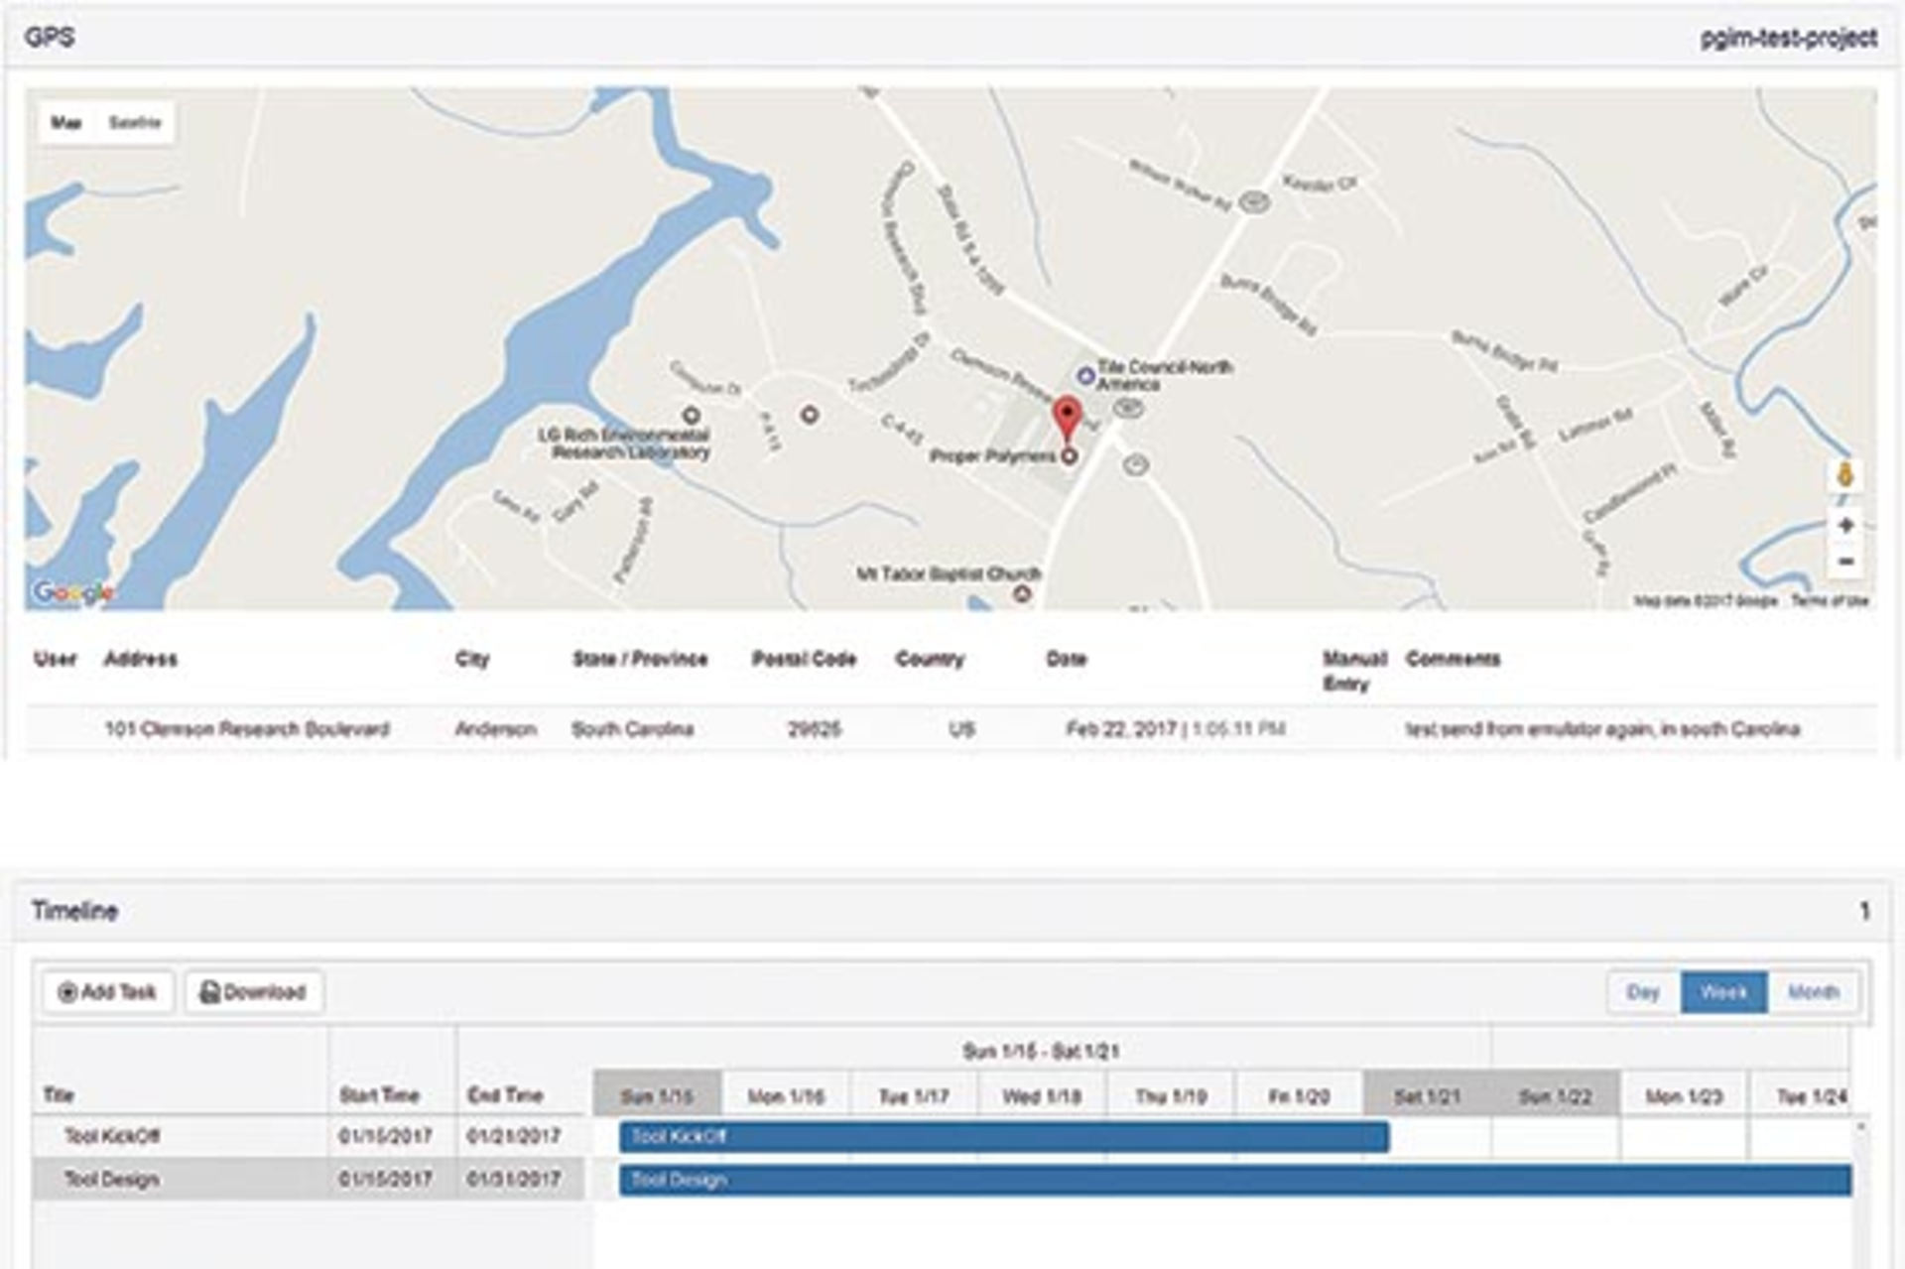The height and width of the screenshot is (1269, 1905).
Task: Switch timeline to Day view
Action: point(1643,992)
